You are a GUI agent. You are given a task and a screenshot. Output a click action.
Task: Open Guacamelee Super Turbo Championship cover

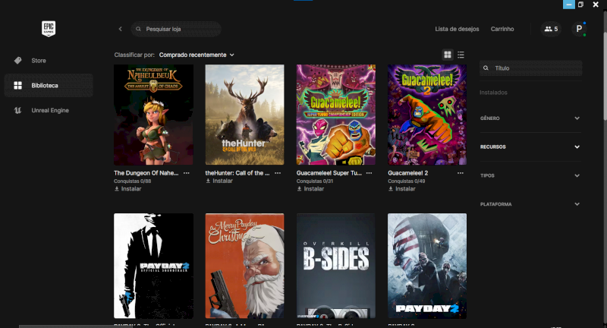(336, 115)
